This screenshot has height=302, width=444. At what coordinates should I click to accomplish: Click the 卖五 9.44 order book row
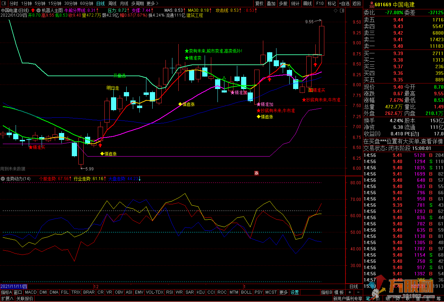pos(403,20)
